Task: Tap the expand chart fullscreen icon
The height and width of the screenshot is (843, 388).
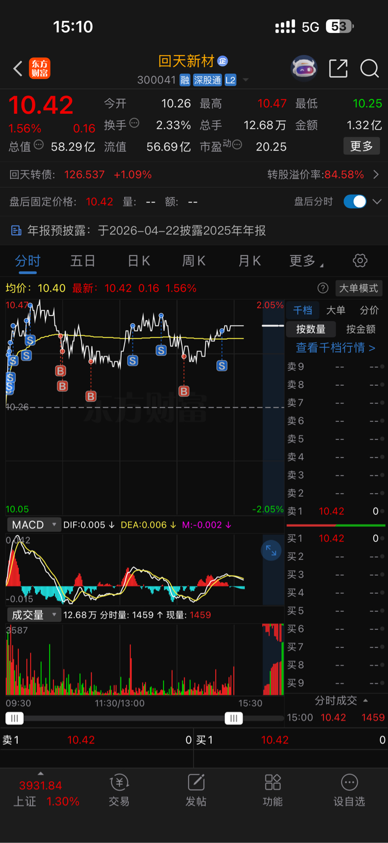Action: [x=271, y=550]
